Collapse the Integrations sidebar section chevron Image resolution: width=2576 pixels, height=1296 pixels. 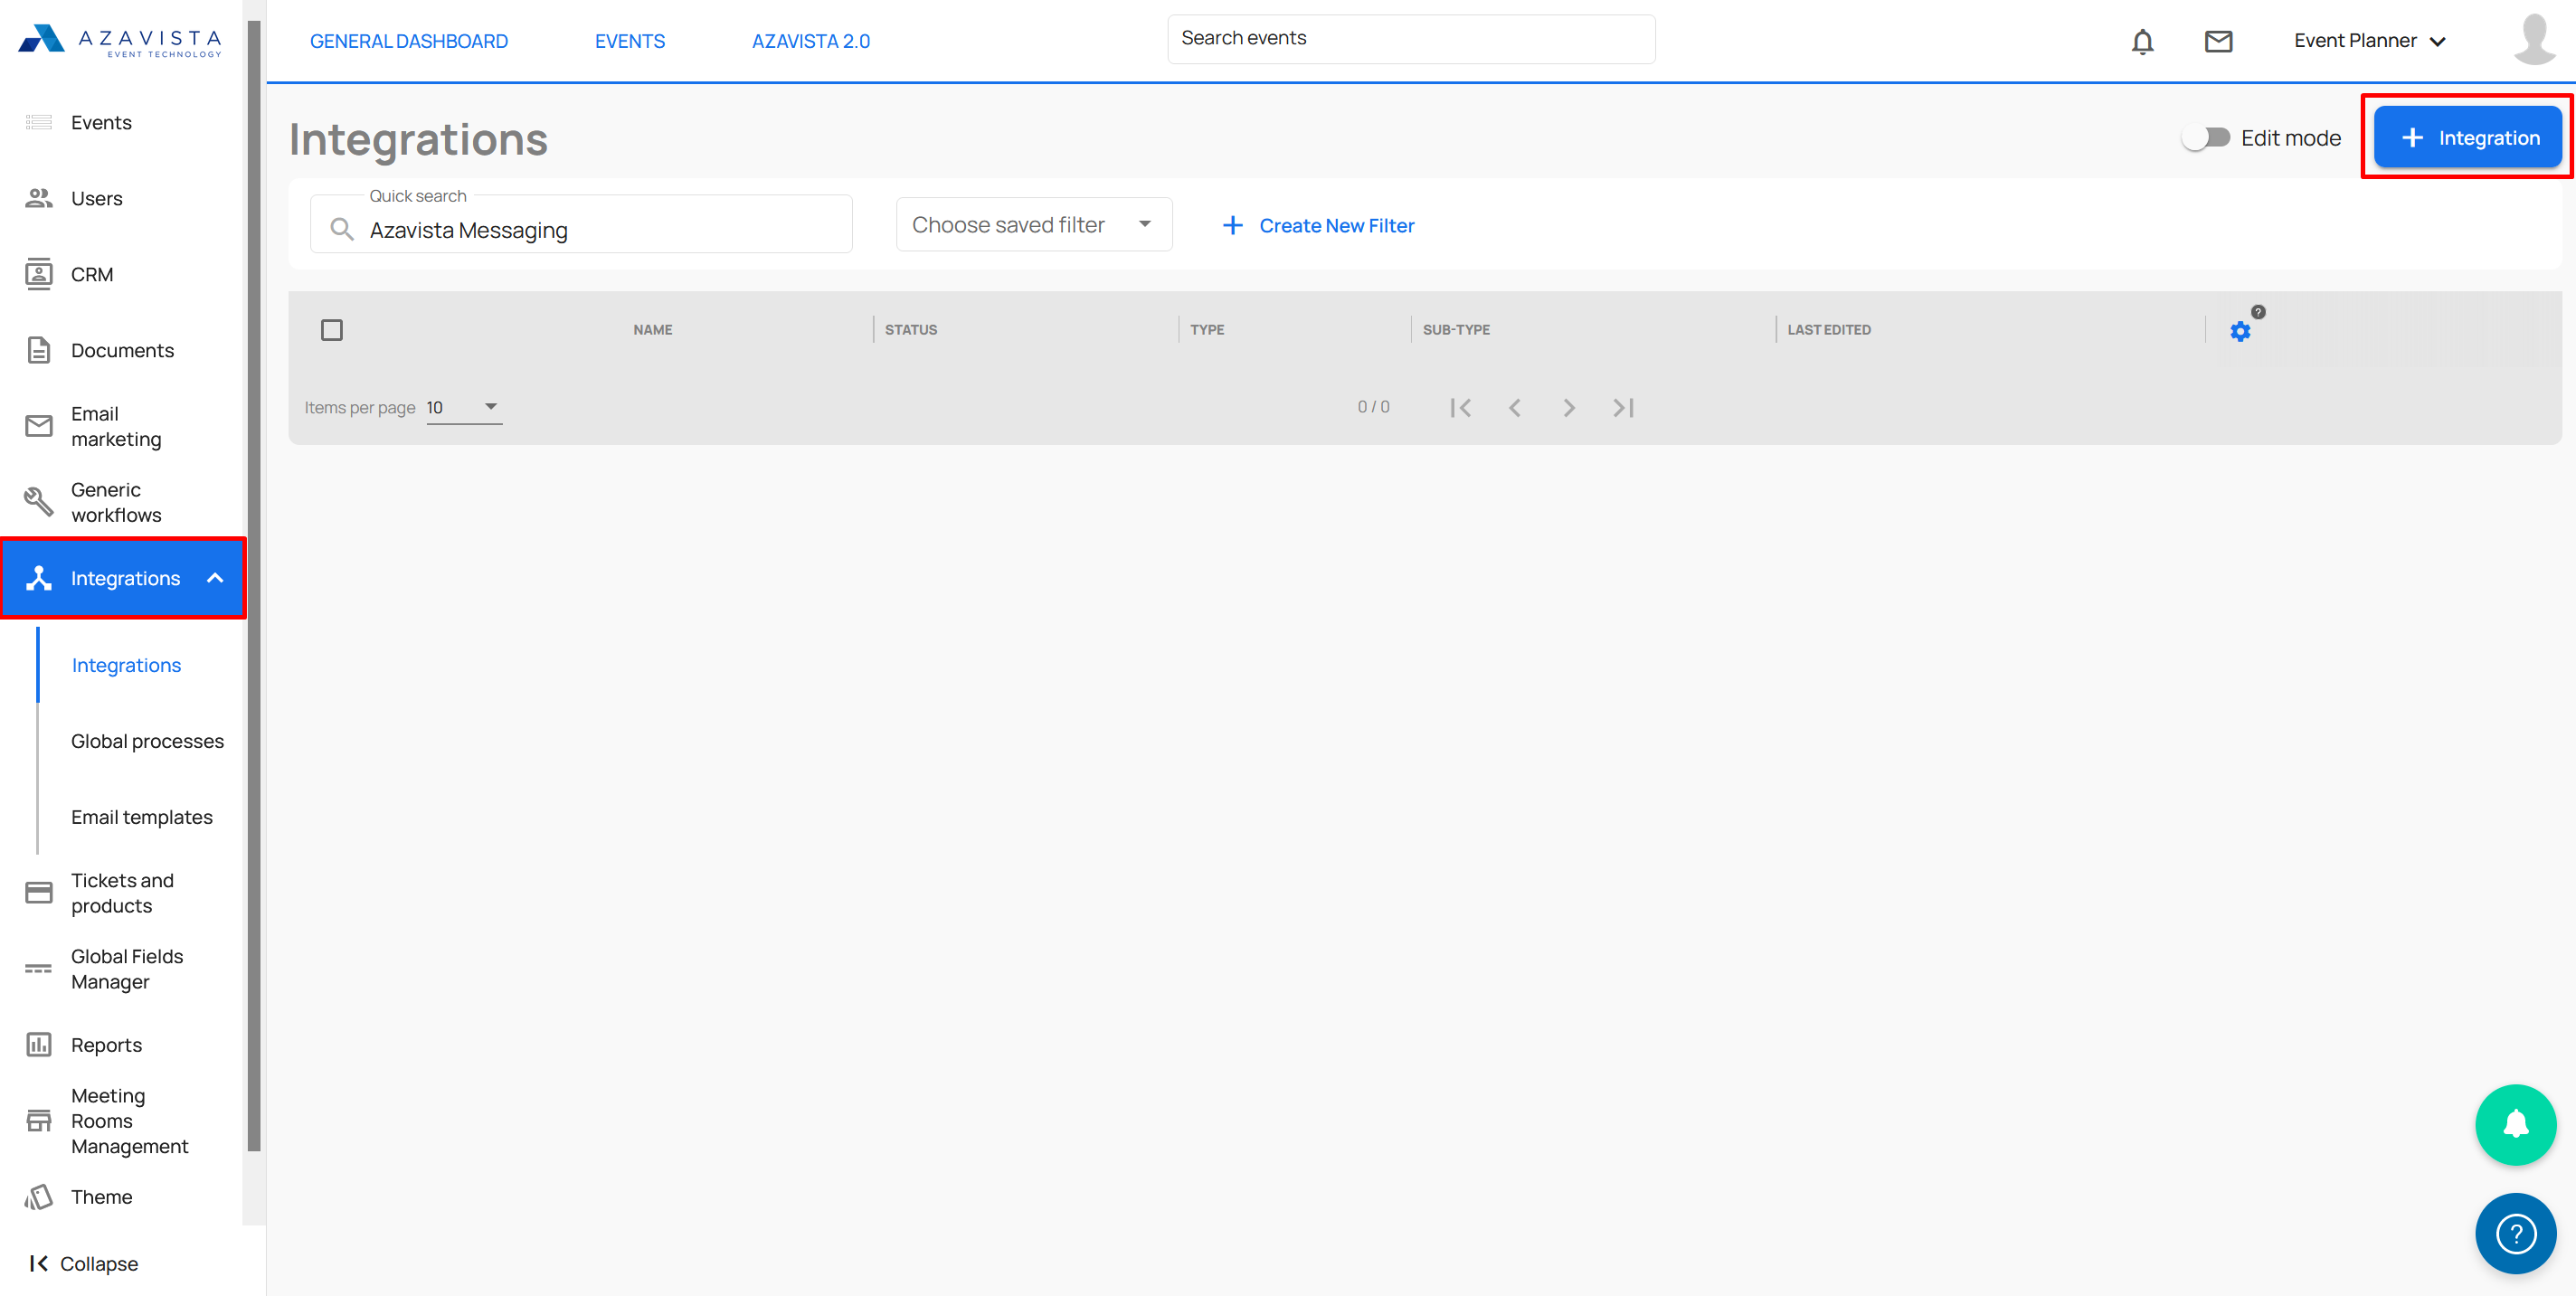point(215,578)
